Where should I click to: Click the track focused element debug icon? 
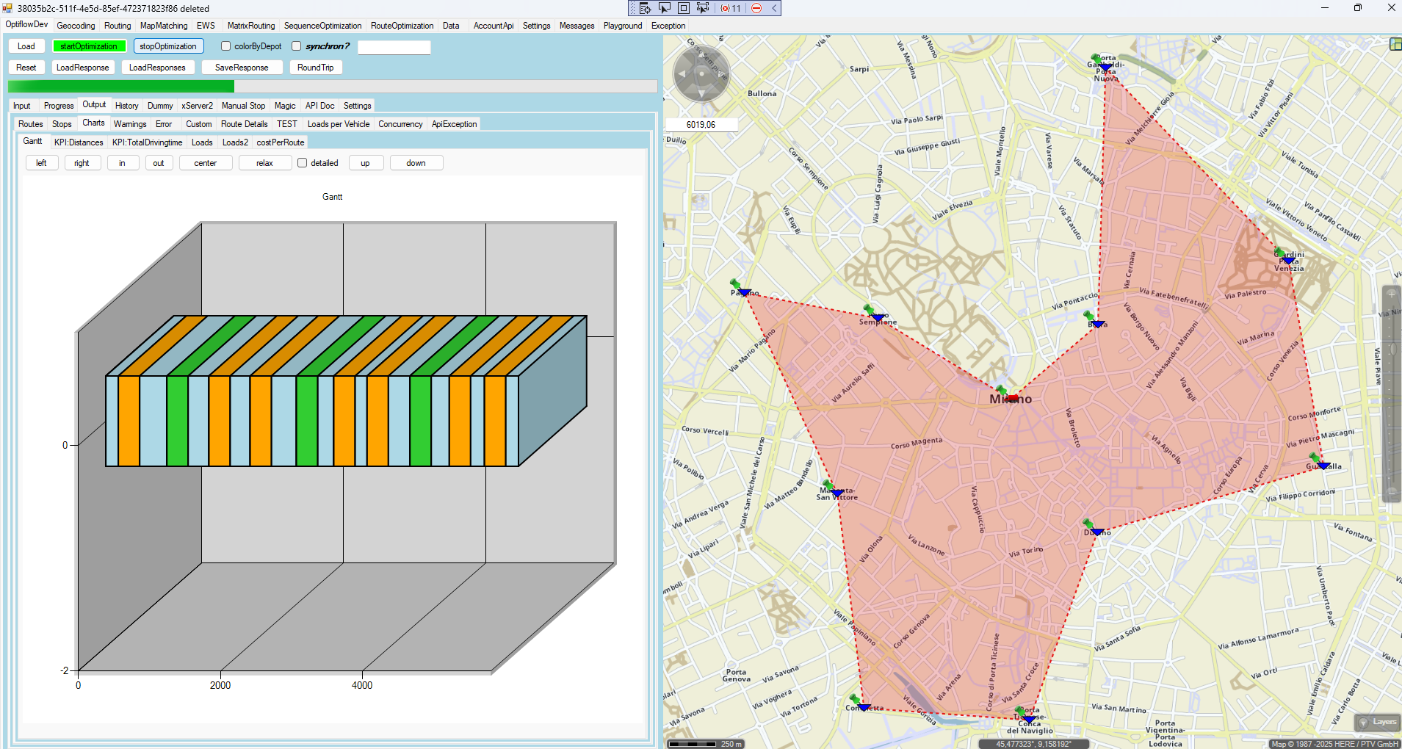click(703, 8)
